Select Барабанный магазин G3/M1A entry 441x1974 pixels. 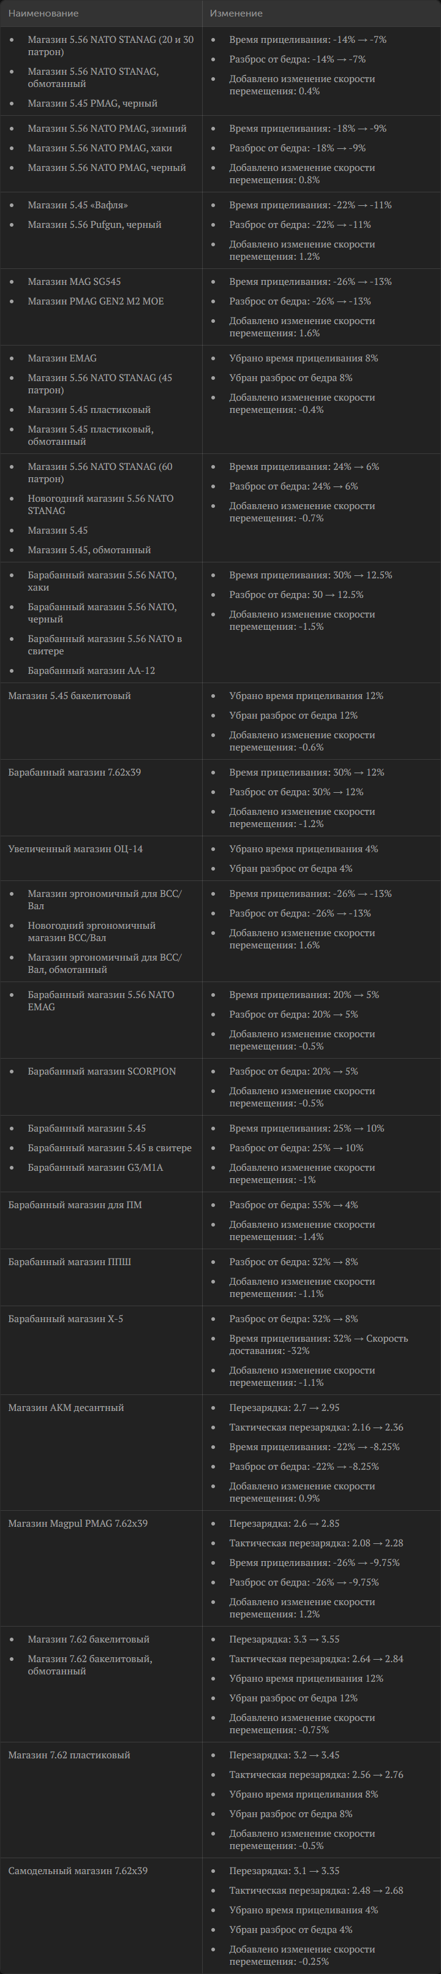(95, 1168)
